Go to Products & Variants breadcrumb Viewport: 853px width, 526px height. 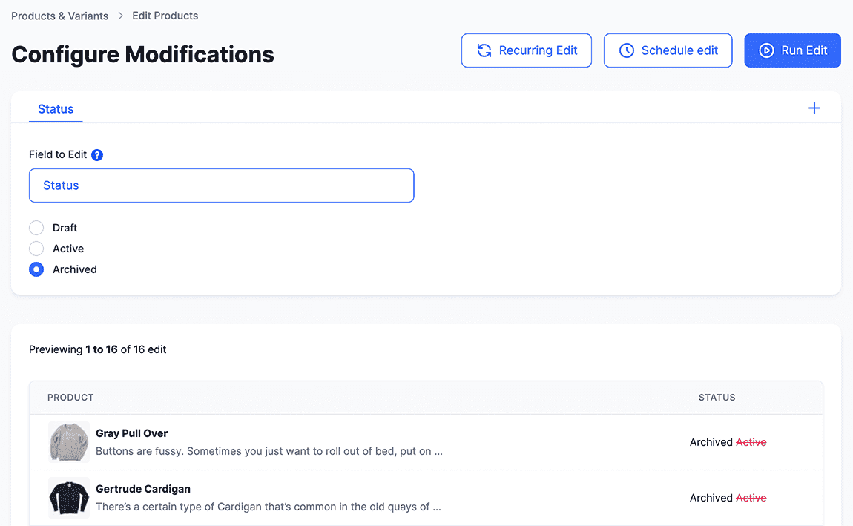60,16
